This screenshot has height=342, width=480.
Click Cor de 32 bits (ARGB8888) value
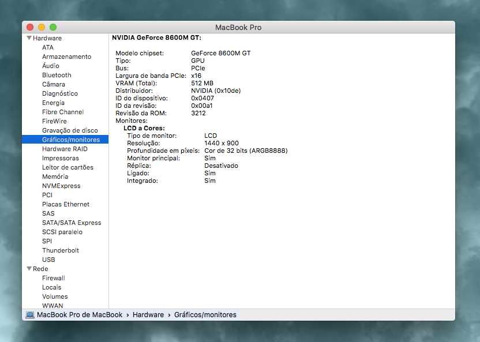246,151
